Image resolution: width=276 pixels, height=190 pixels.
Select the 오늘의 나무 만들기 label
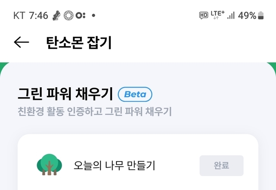point(114,165)
